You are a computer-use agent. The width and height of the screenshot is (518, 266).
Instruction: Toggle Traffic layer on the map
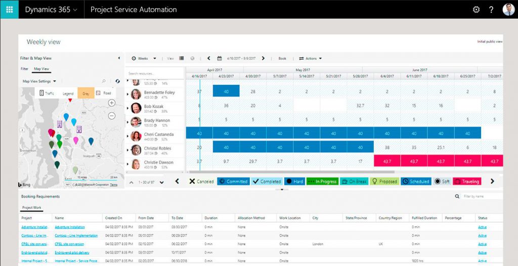tap(46, 93)
